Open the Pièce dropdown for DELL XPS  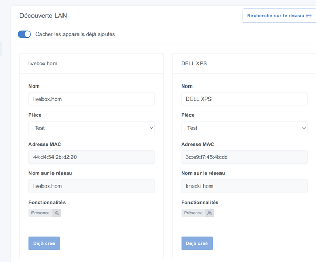pos(244,128)
